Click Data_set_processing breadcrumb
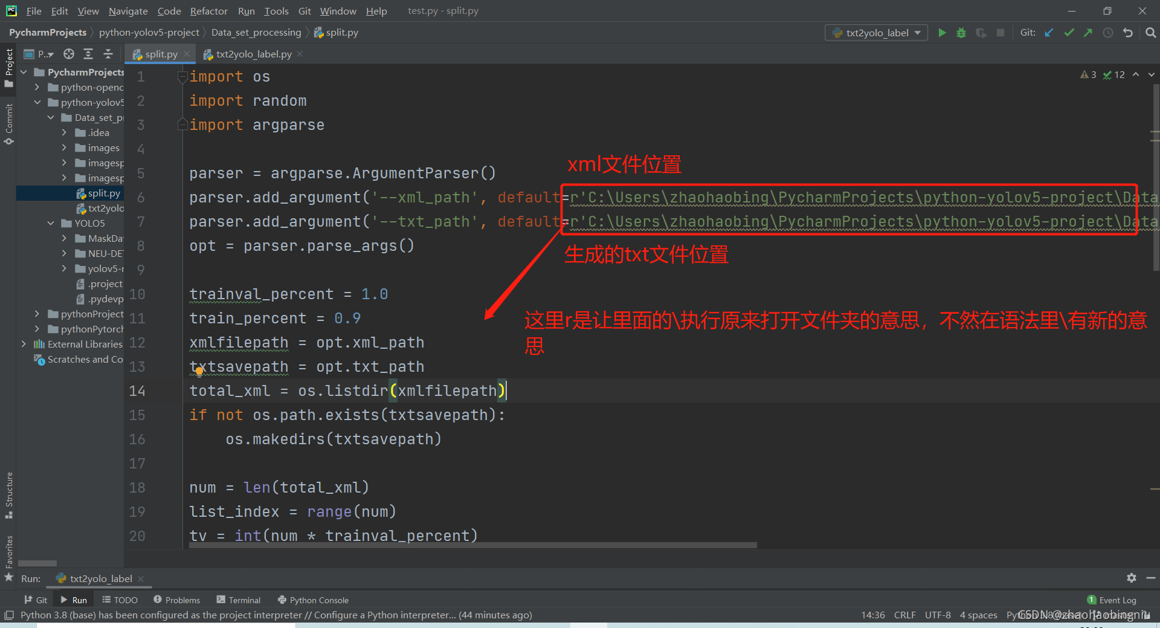 pos(256,33)
